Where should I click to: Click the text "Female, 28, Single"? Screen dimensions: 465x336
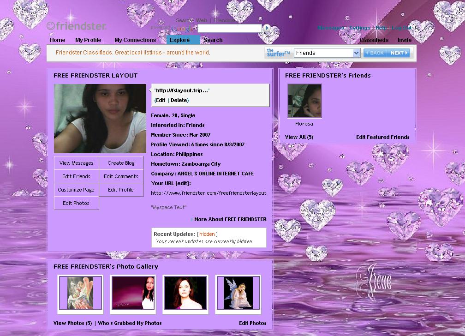173,115
